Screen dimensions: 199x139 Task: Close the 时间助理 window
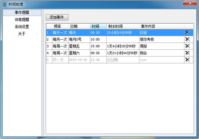pos(190,3)
